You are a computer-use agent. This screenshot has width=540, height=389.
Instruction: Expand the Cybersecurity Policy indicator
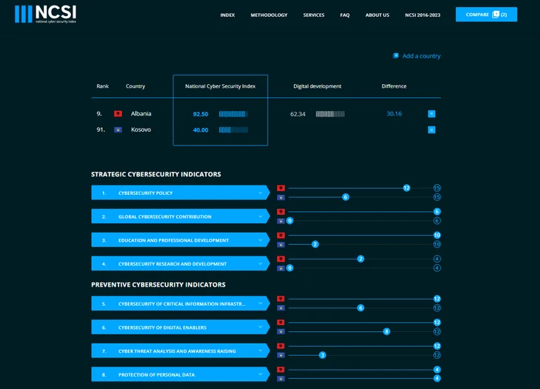pyautogui.click(x=261, y=193)
